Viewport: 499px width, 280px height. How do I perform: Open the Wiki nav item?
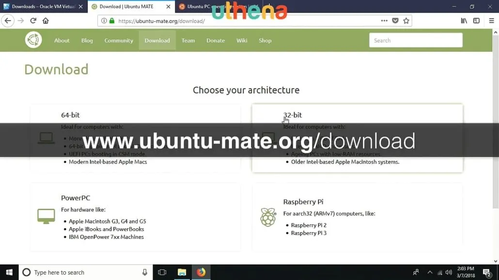242,40
